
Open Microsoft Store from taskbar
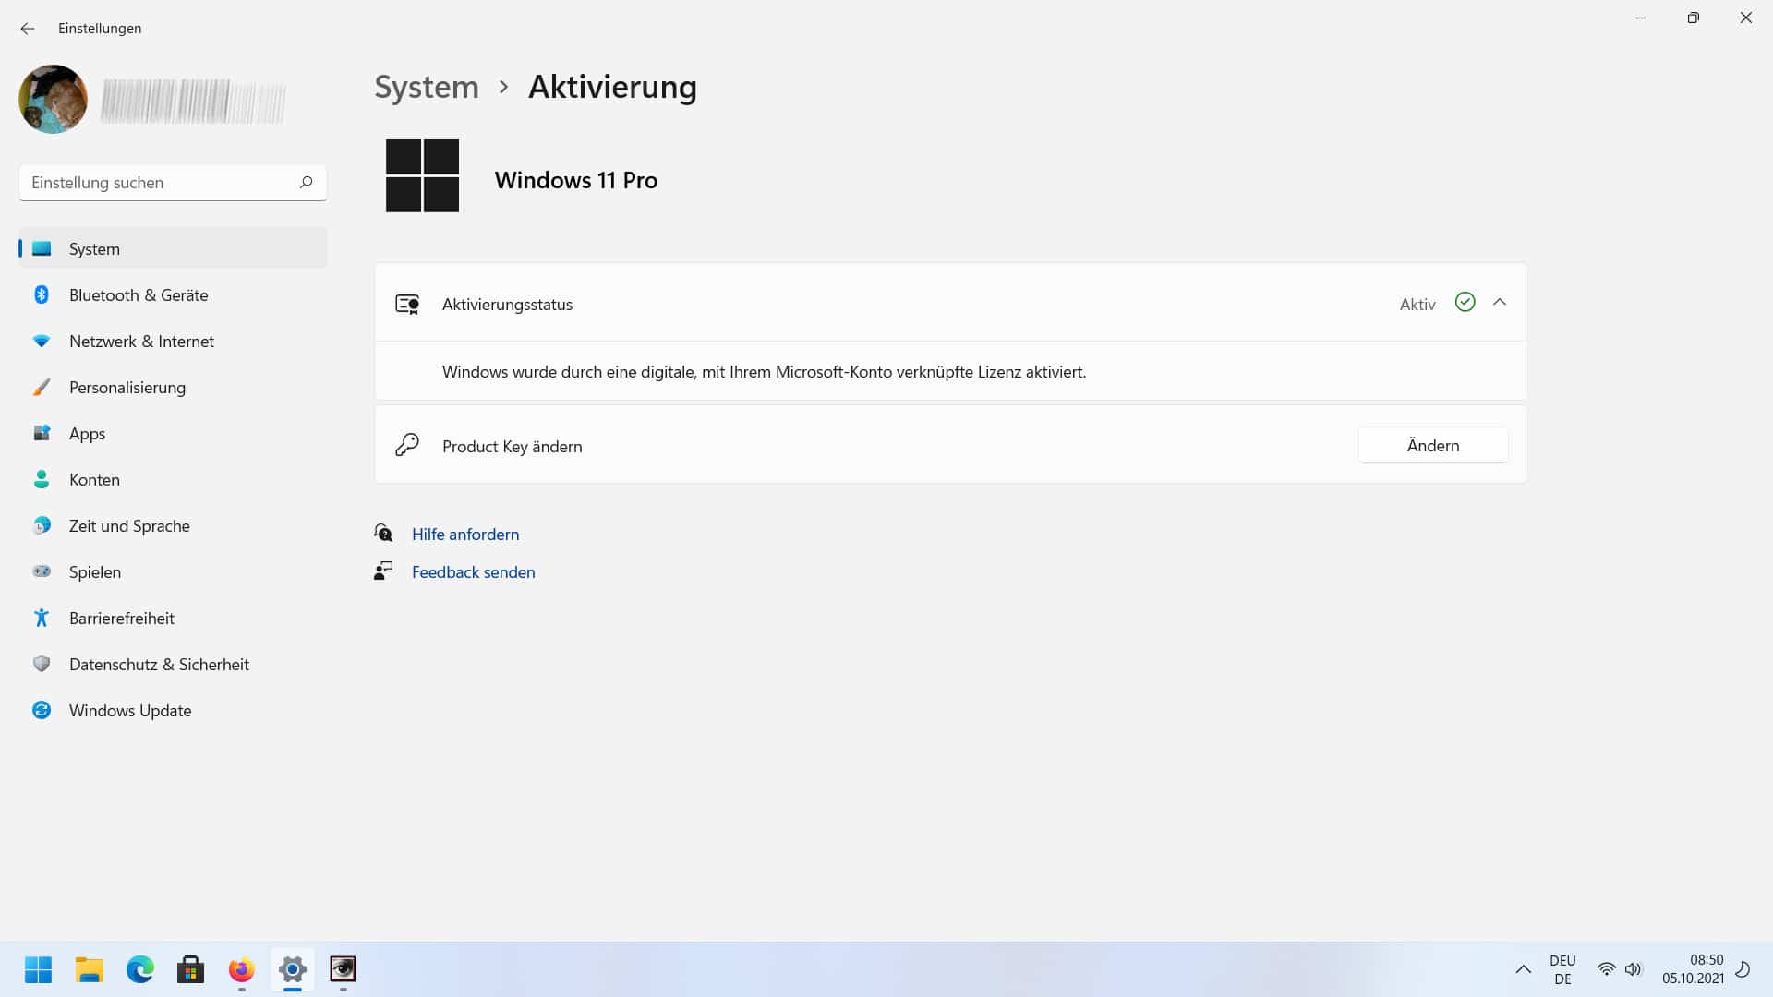point(190,969)
